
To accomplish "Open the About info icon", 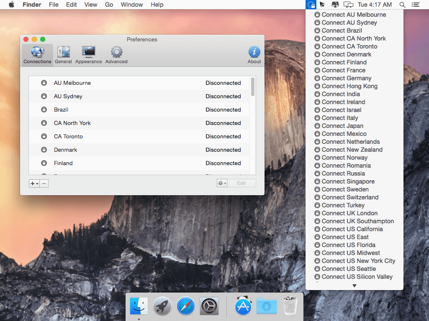I will (254, 55).
